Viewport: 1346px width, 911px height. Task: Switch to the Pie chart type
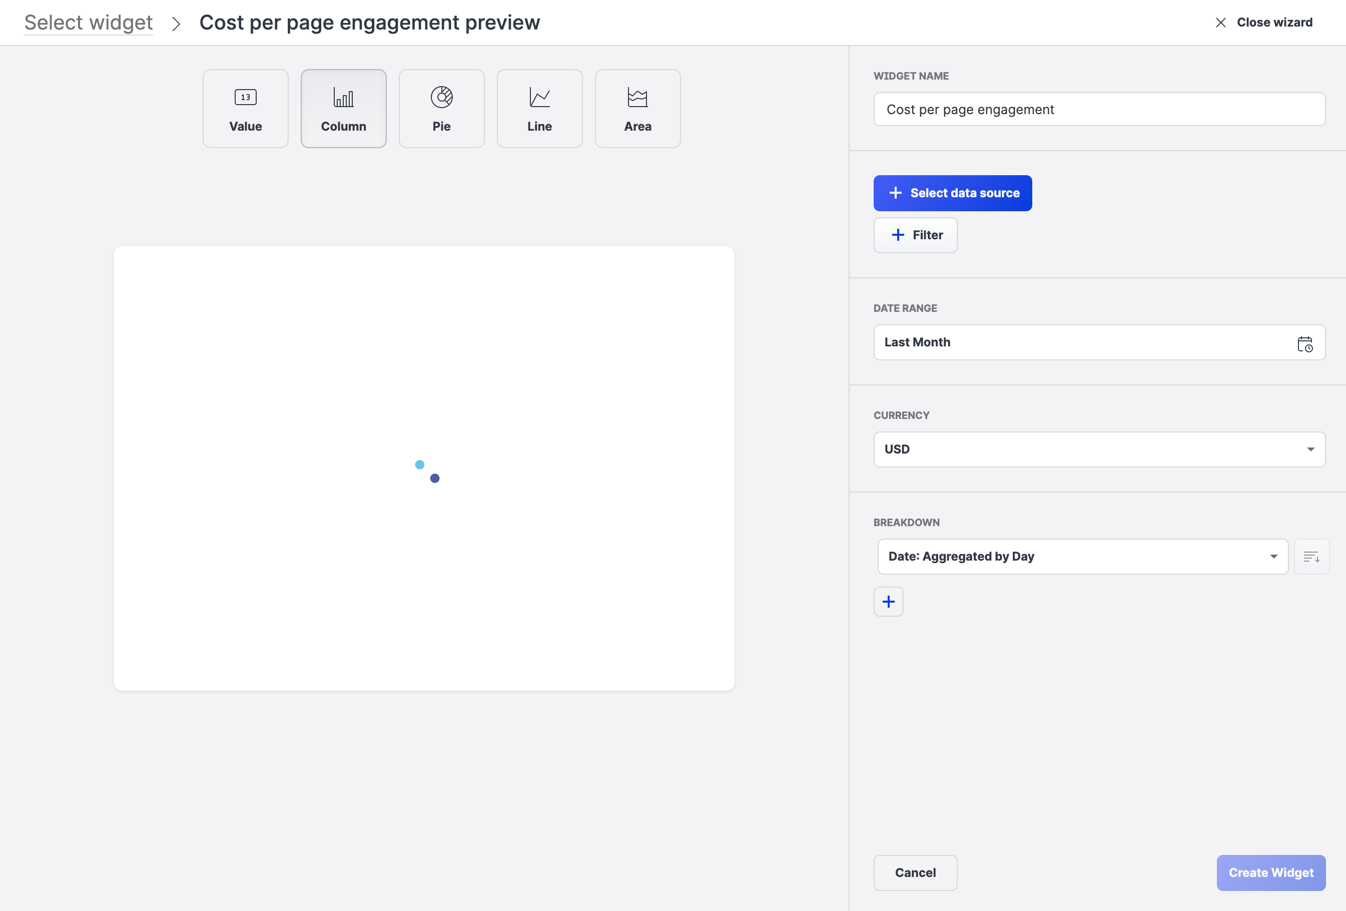pos(441,109)
